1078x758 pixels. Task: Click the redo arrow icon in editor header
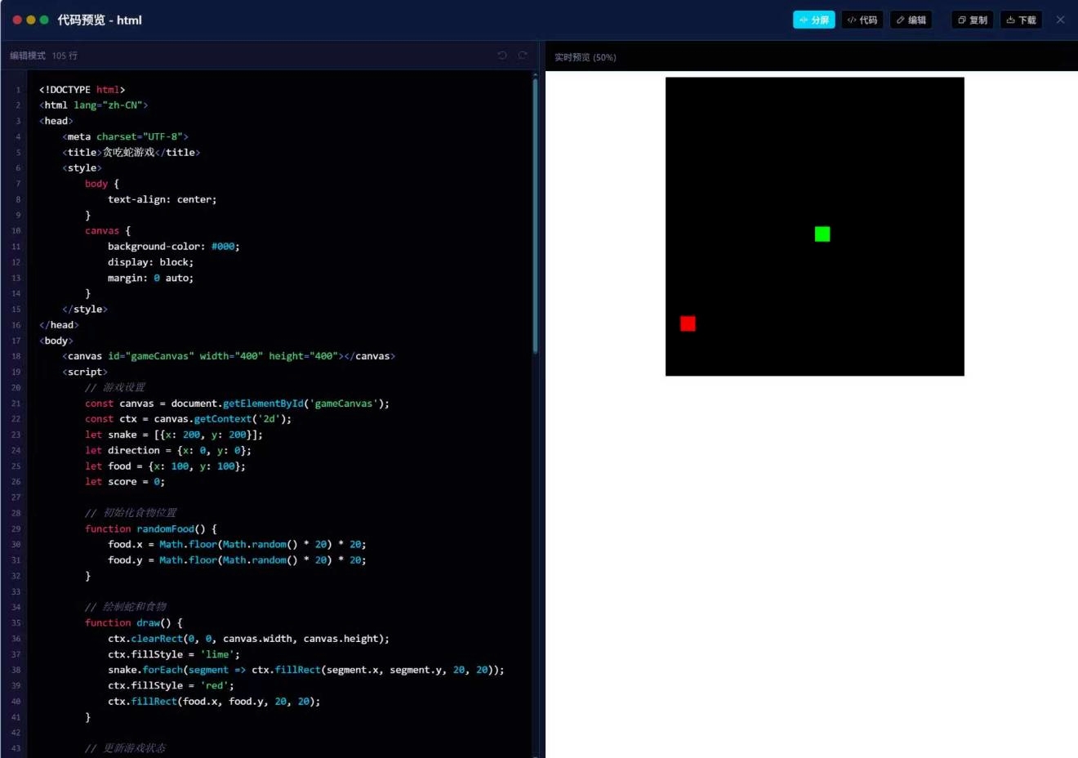[523, 56]
